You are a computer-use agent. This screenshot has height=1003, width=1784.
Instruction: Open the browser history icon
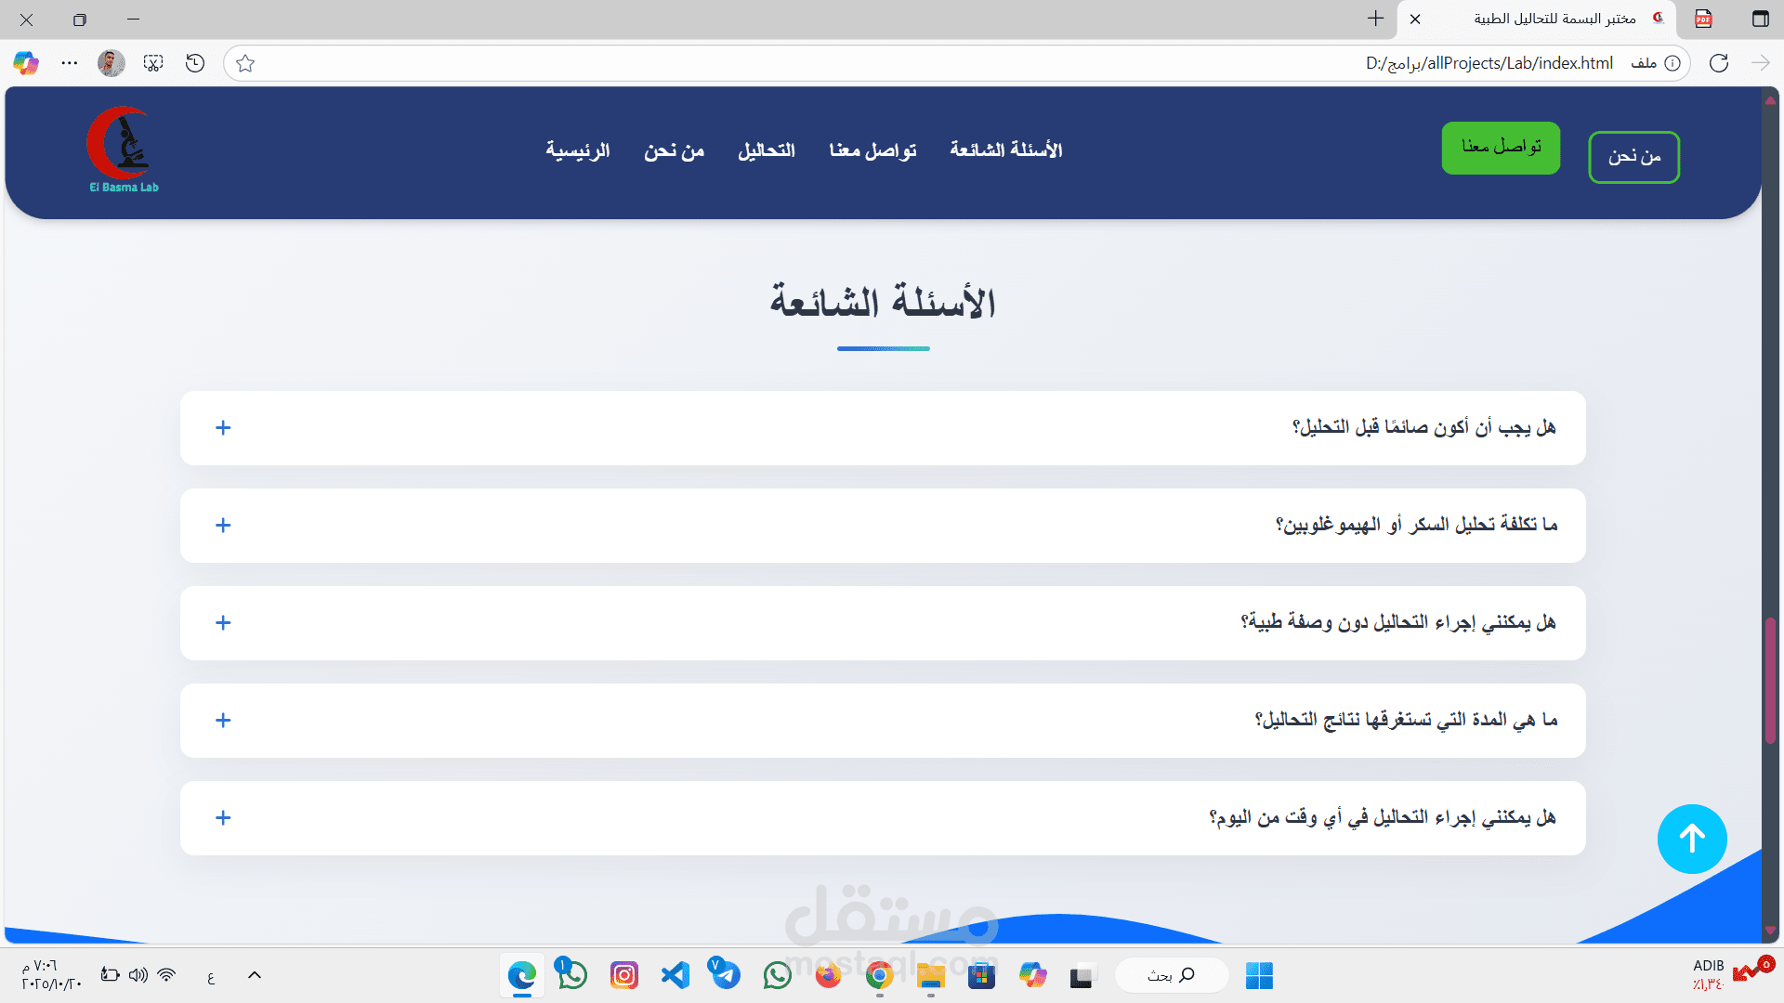tap(195, 63)
